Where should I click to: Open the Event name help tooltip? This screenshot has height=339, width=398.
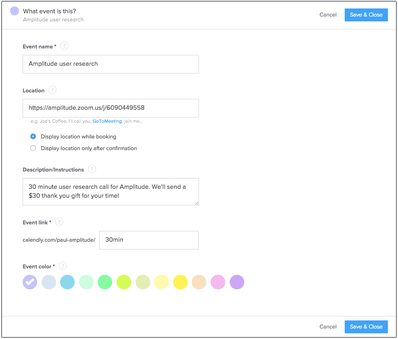[x=64, y=46]
